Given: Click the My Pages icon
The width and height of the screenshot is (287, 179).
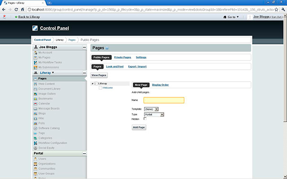Looking at the screenshot, I should pyautogui.click(x=35, y=58).
